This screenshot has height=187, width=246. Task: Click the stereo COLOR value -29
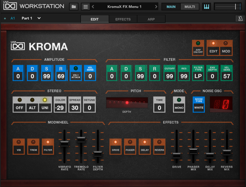click(60, 108)
